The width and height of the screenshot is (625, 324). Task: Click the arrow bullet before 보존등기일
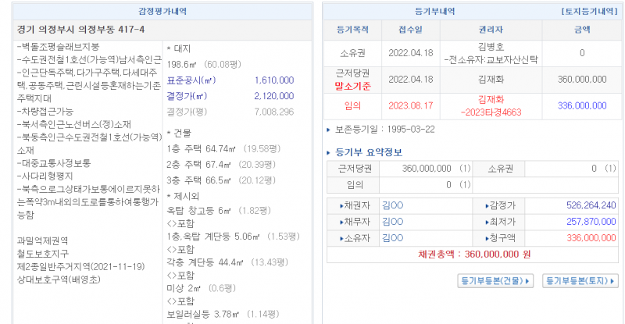coord(327,129)
